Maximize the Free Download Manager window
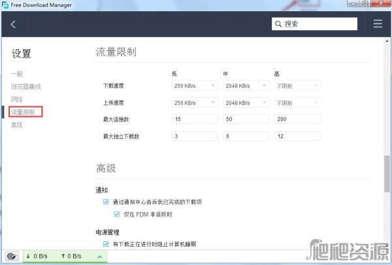 tap(365, 3)
